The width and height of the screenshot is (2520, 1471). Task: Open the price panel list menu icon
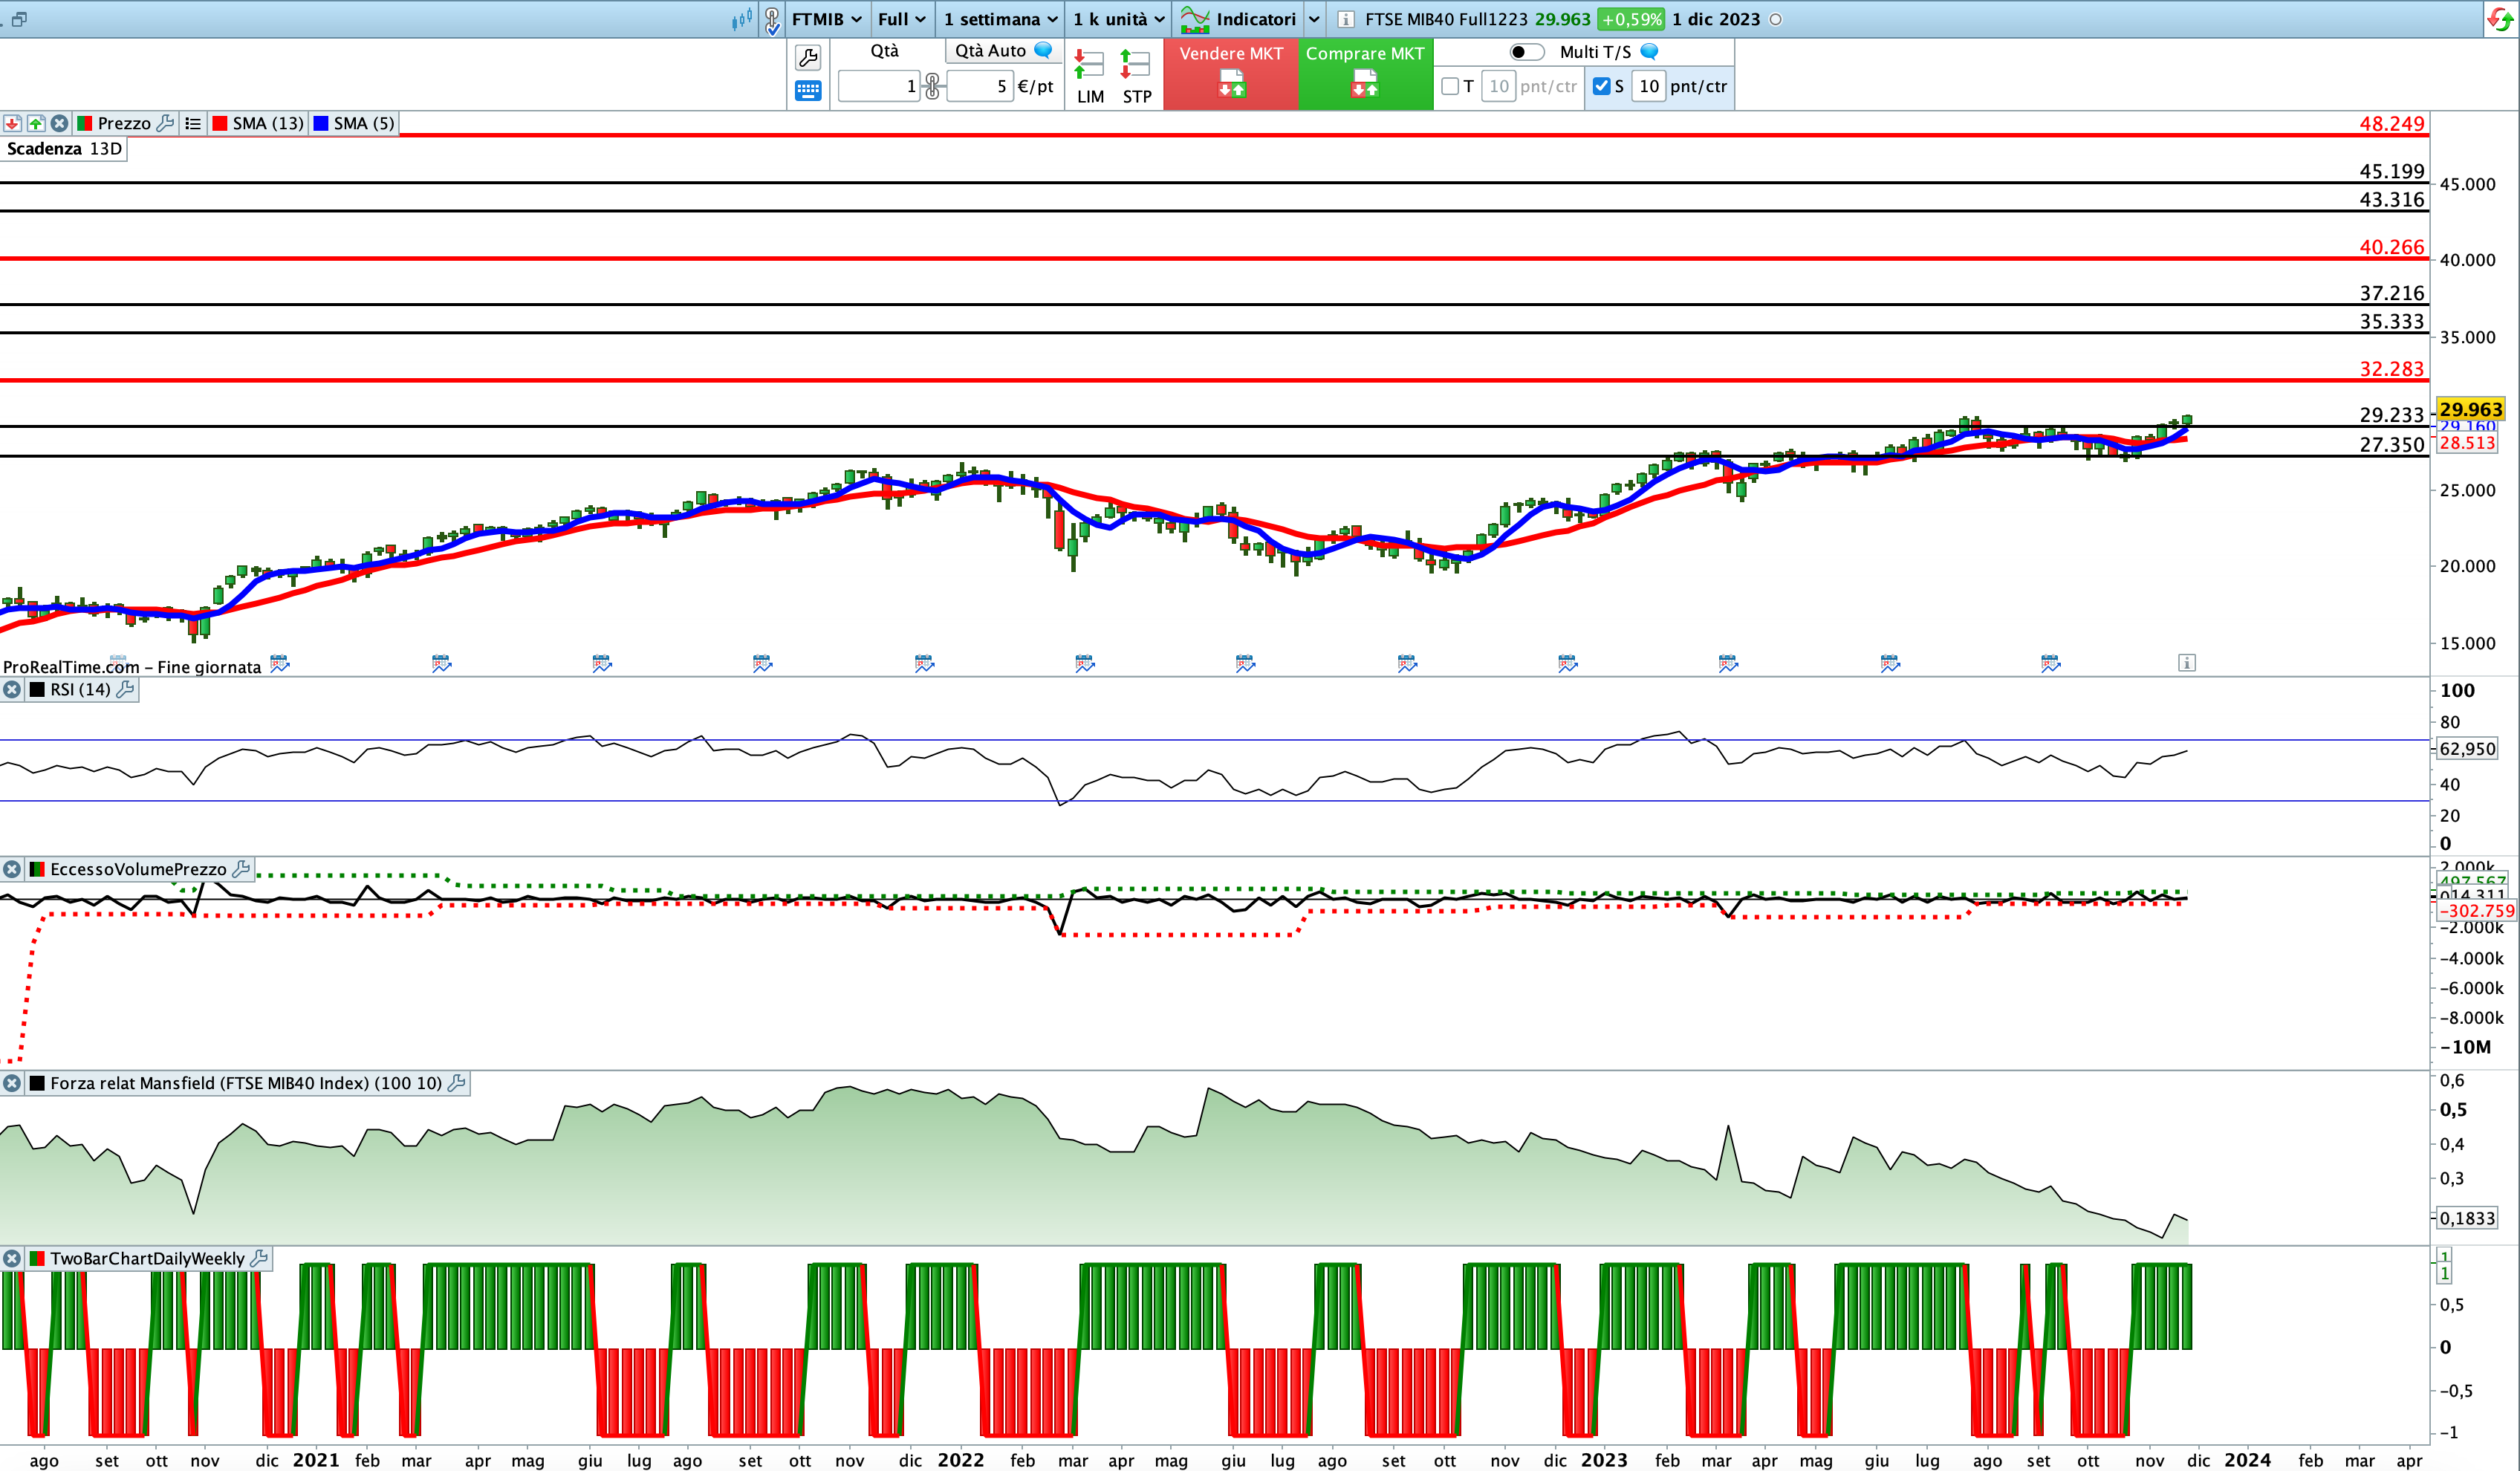193,123
